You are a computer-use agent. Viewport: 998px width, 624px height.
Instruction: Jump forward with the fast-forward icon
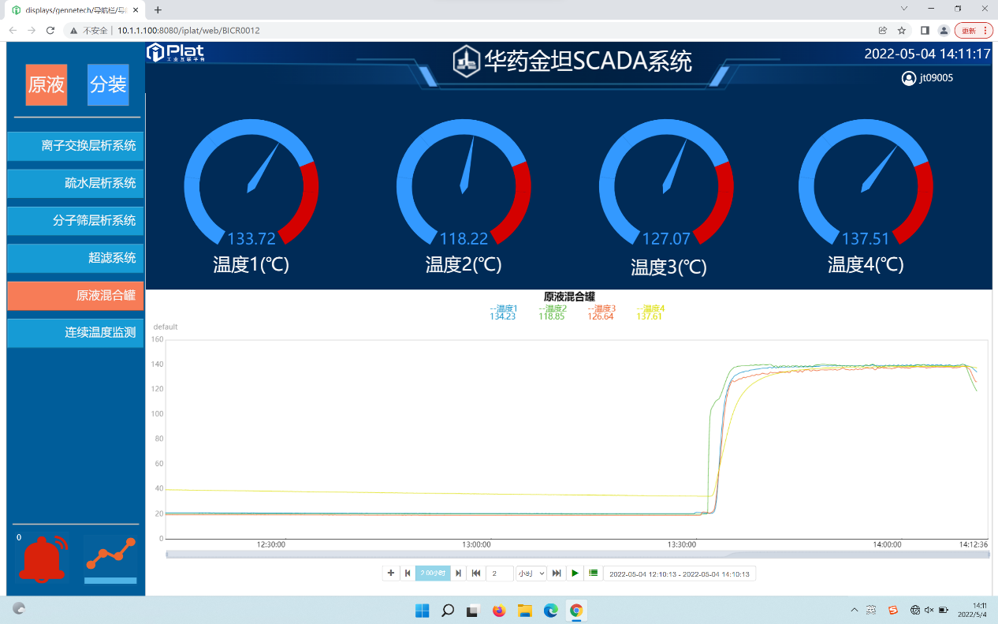coord(557,574)
